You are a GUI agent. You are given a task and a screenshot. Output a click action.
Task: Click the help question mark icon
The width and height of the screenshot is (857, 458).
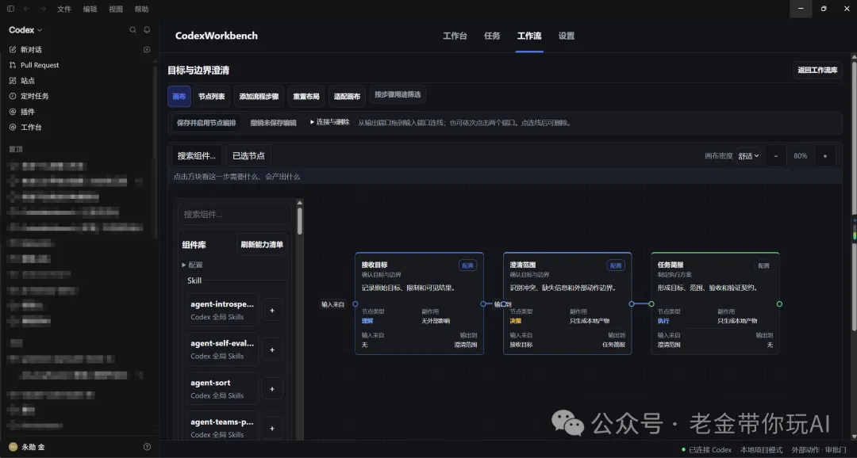[147, 447]
